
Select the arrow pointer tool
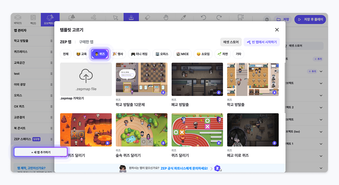pyautogui.click(x=116, y=17)
